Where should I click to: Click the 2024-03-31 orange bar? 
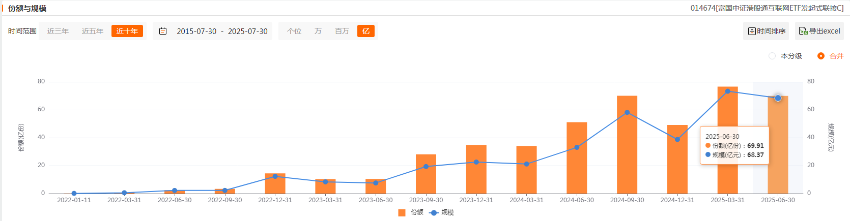526,170
